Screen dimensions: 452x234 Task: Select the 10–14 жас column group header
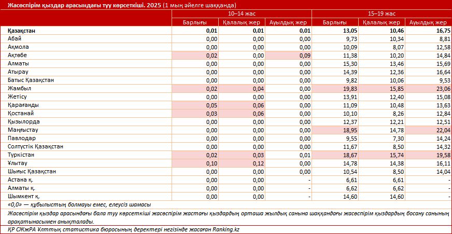pyautogui.click(x=242, y=13)
